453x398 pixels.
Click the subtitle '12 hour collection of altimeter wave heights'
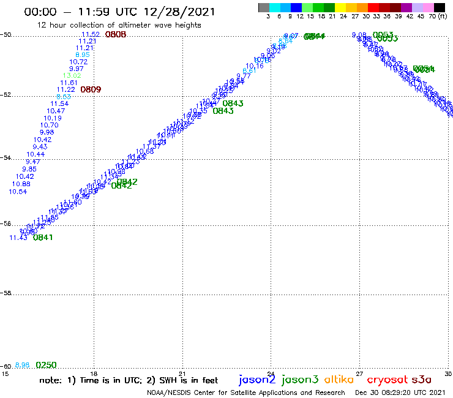(119, 25)
